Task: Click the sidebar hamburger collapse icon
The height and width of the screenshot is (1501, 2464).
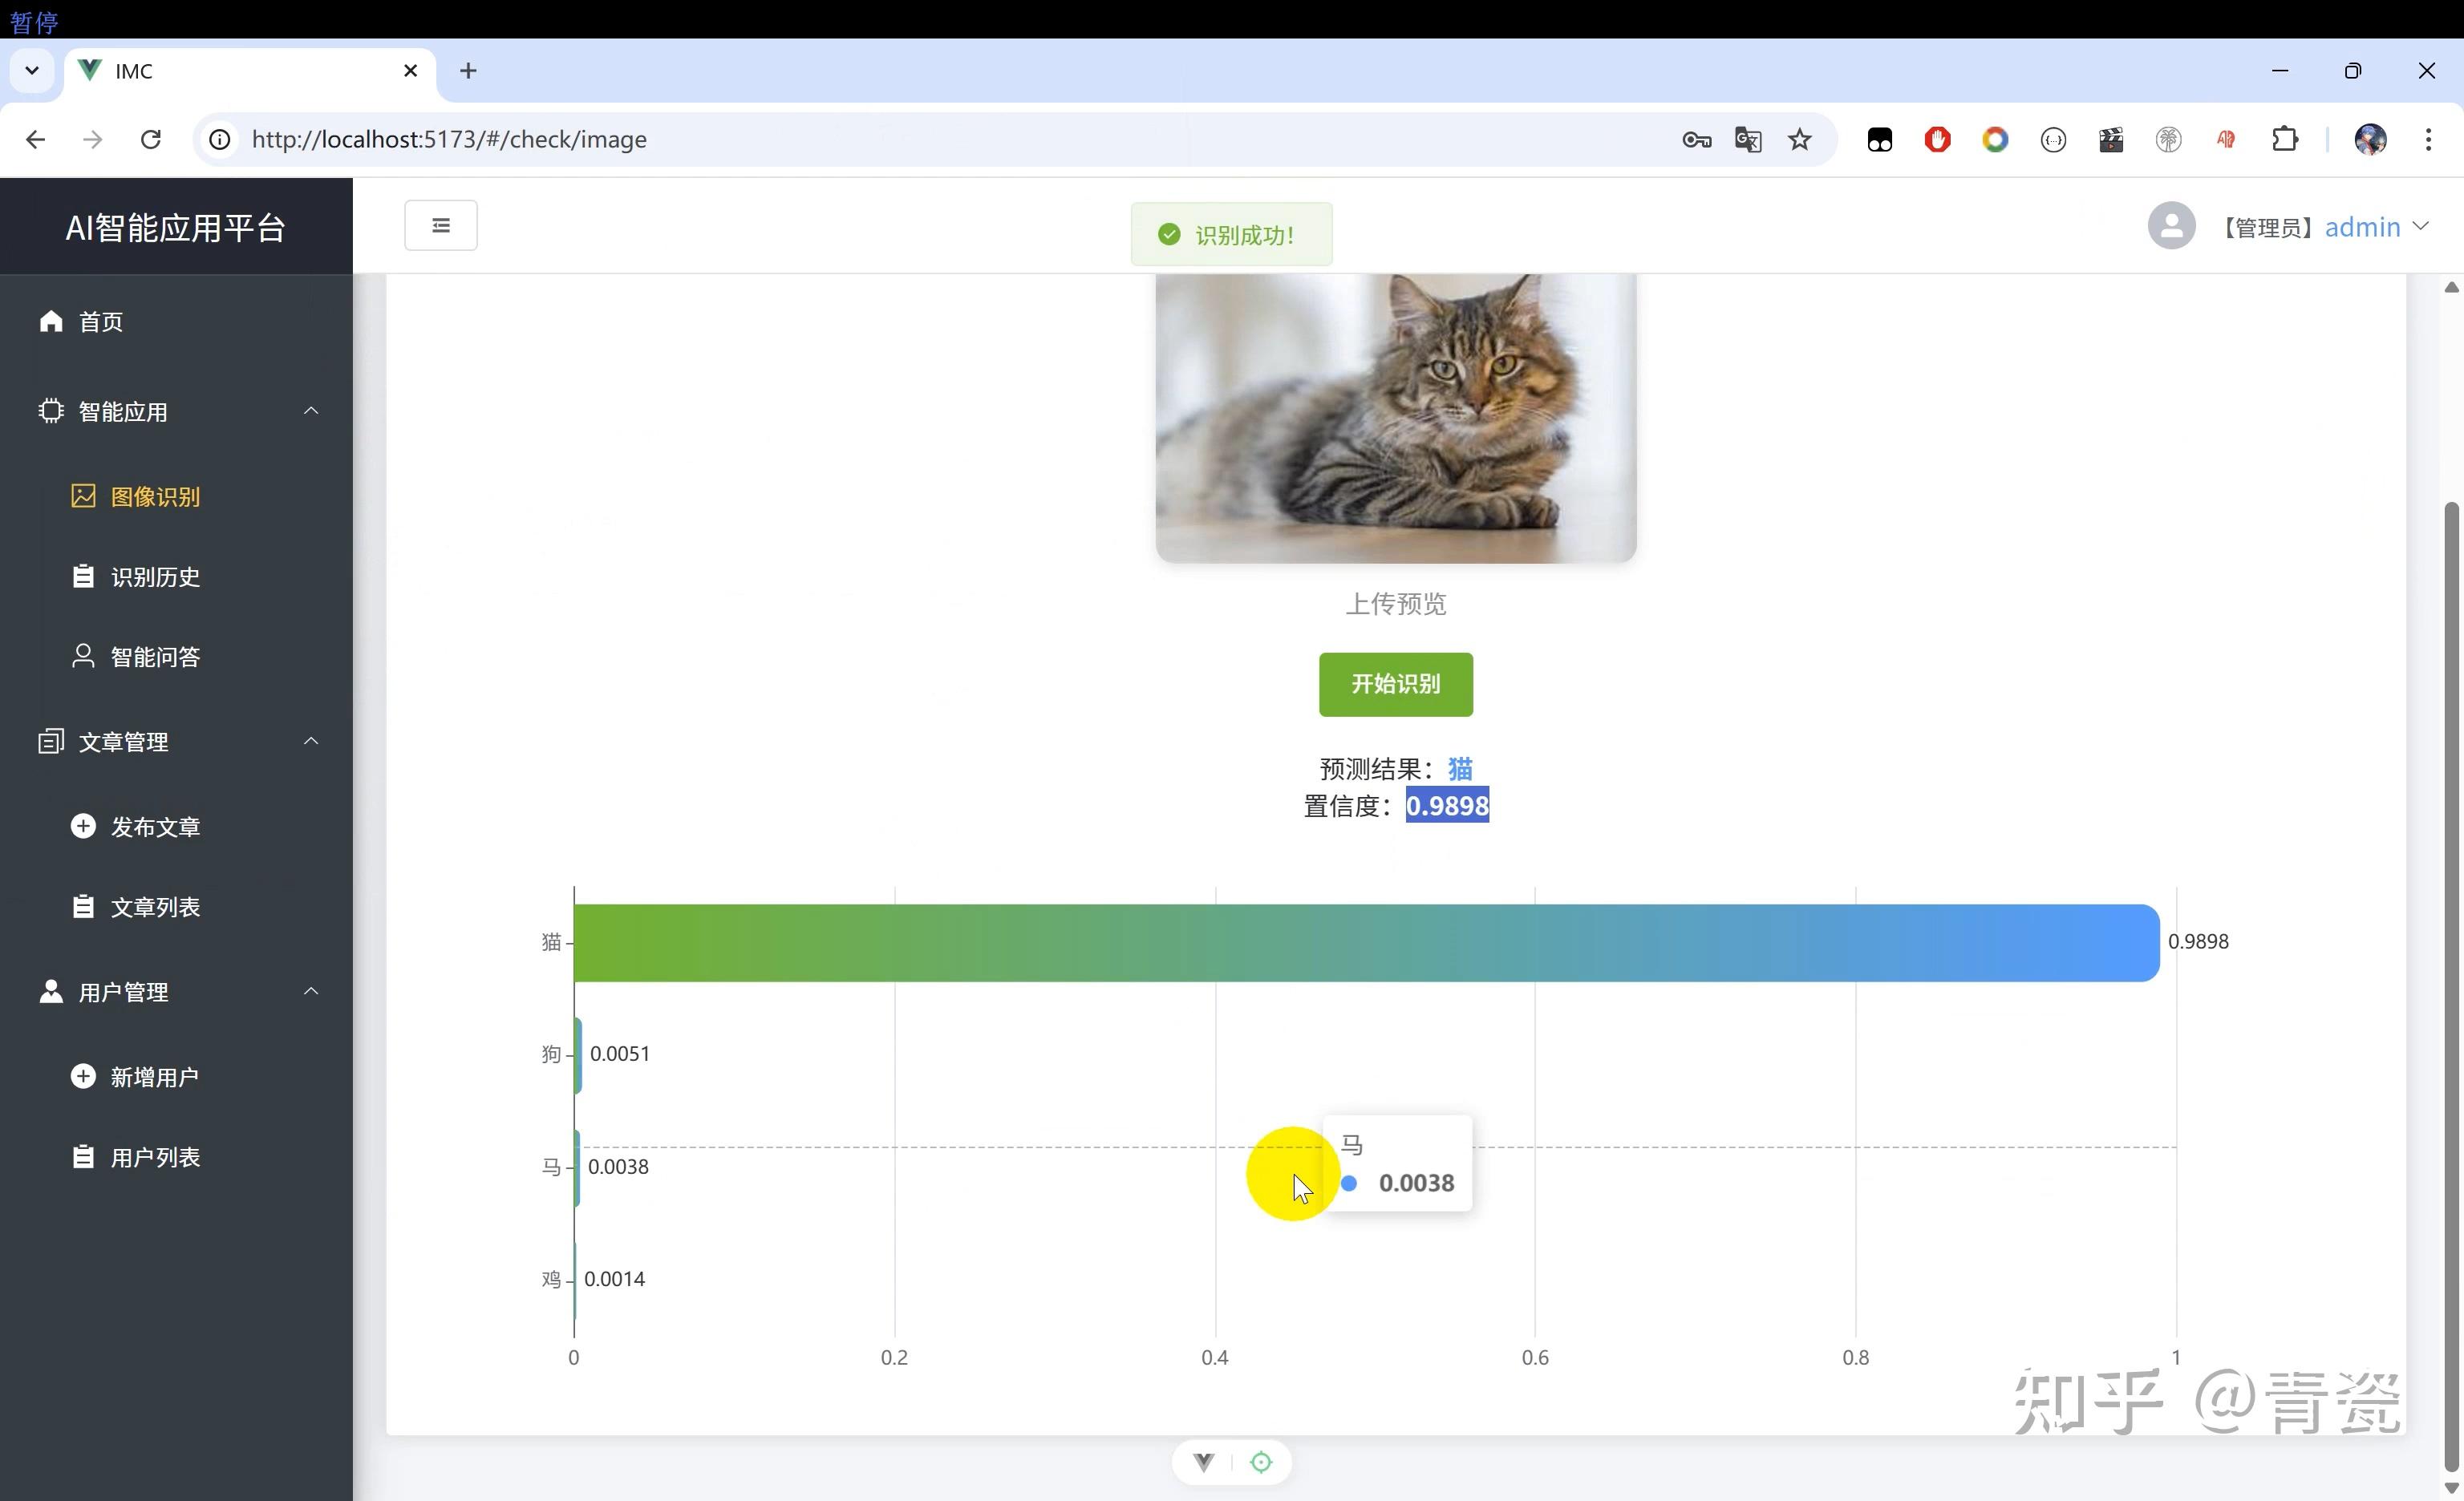Action: pyautogui.click(x=441, y=225)
